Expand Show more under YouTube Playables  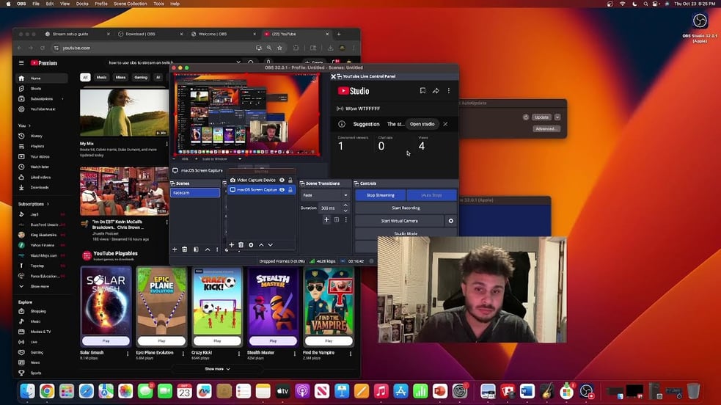click(217, 369)
